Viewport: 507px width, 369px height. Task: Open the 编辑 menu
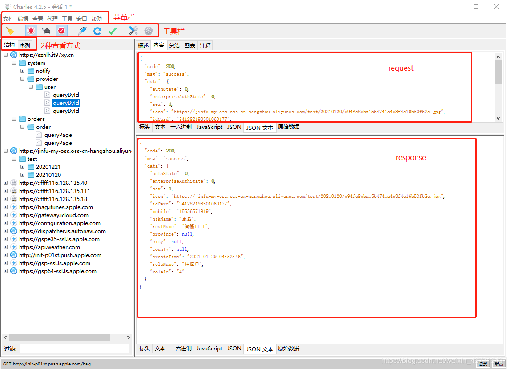pyautogui.click(x=23, y=19)
